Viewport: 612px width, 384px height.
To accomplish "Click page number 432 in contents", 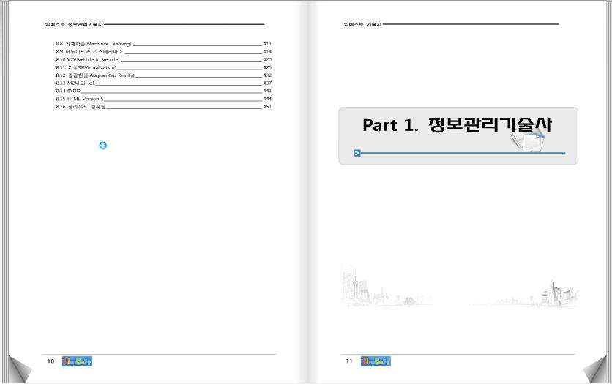I will [267, 75].
